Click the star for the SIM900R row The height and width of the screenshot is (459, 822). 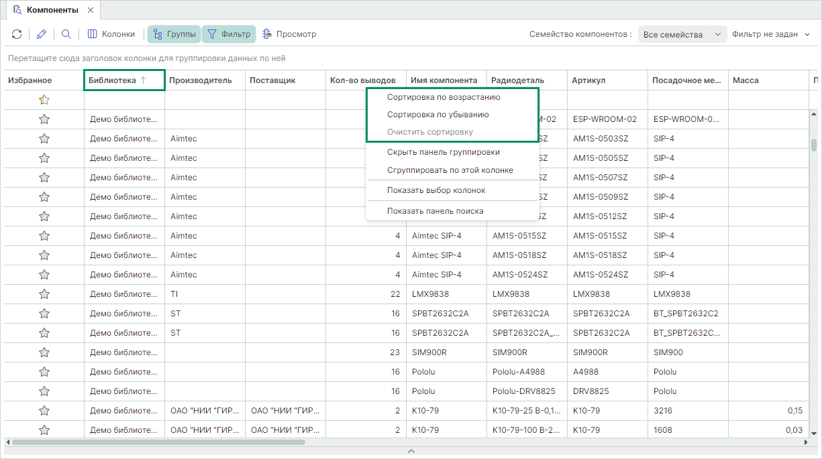pyautogui.click(x=44, y=352)
